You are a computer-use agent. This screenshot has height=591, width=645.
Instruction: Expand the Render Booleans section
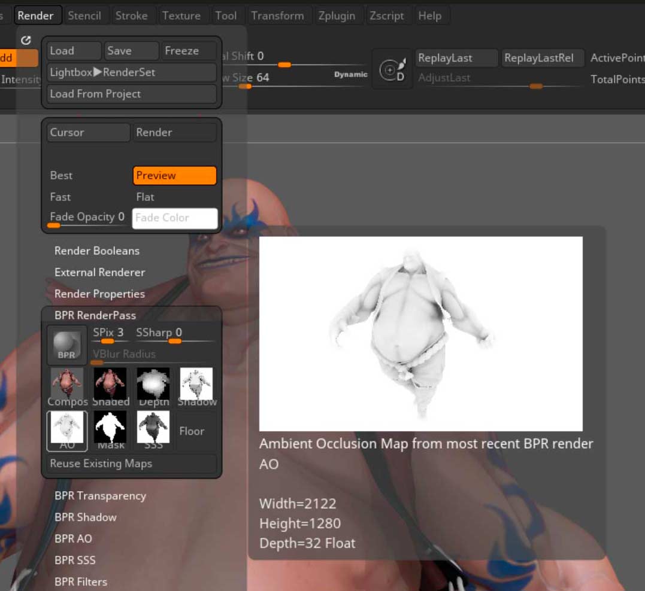pos(97,251)
